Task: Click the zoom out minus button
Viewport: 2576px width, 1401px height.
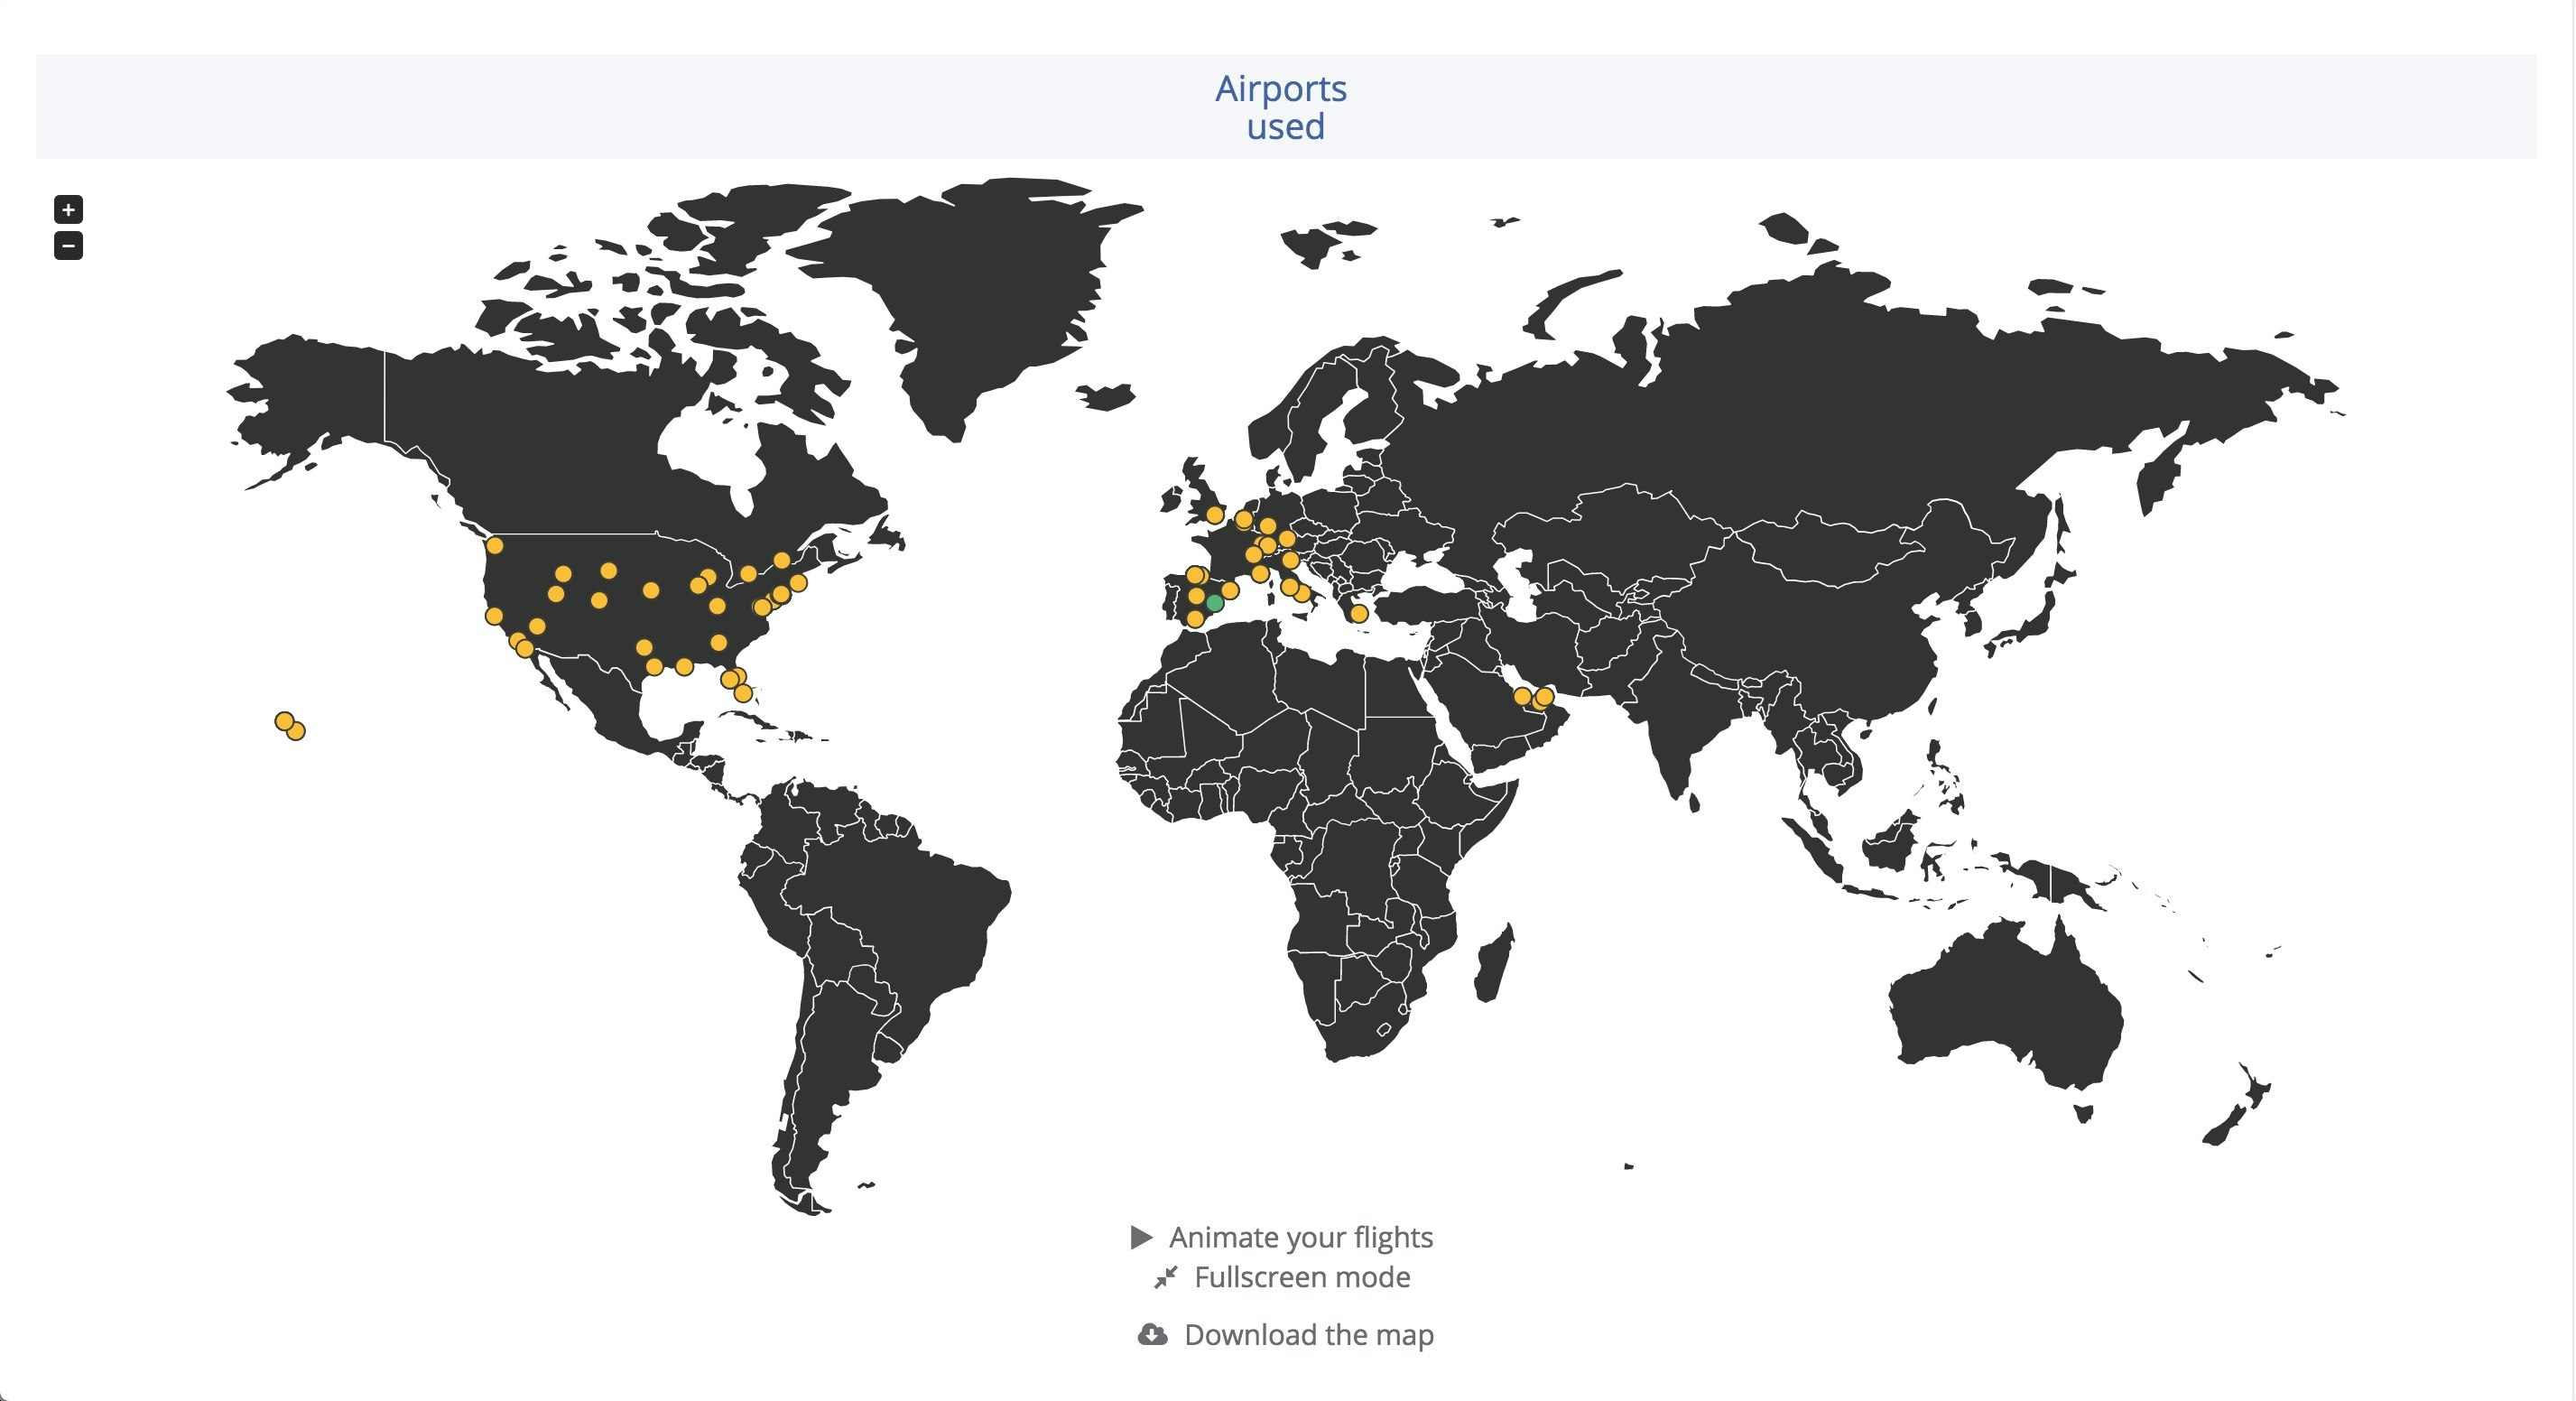Action: 68,245
